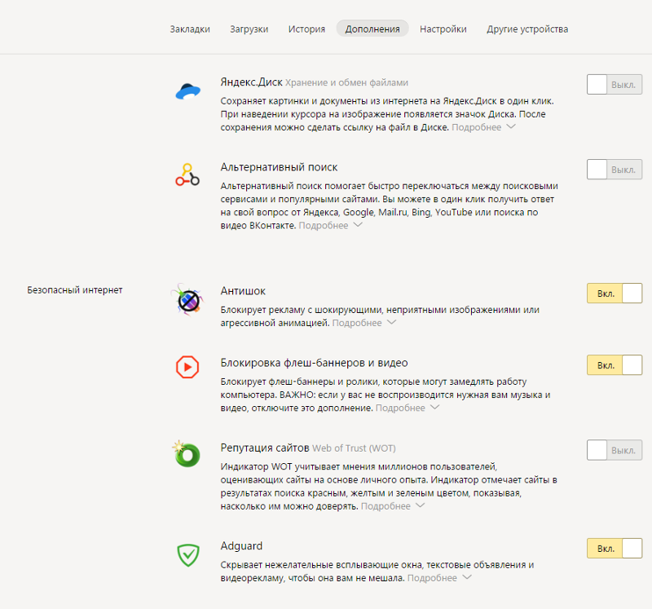Switch to the Загрузки tab
This screenshot has width=652, height=609.
pyautogui.click(x=249, y=29)
